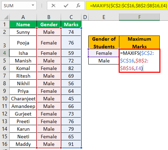This screenshot has height=150, width=168.
Task: Click the cell containing Nikhil
Action: pyautogui.click(x=23, y=83)
